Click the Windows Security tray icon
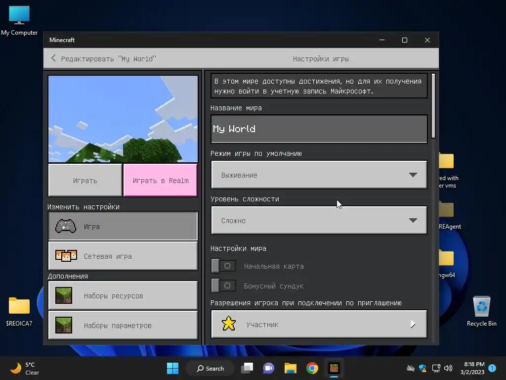506x380 pixels. [x=423, y=368]
